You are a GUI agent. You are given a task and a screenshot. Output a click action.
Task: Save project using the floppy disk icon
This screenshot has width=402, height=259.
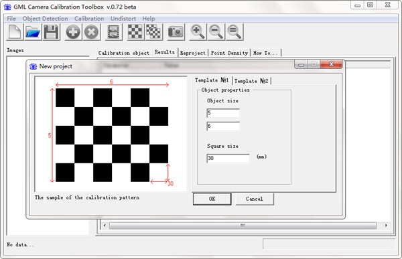[x=52, y=32]
